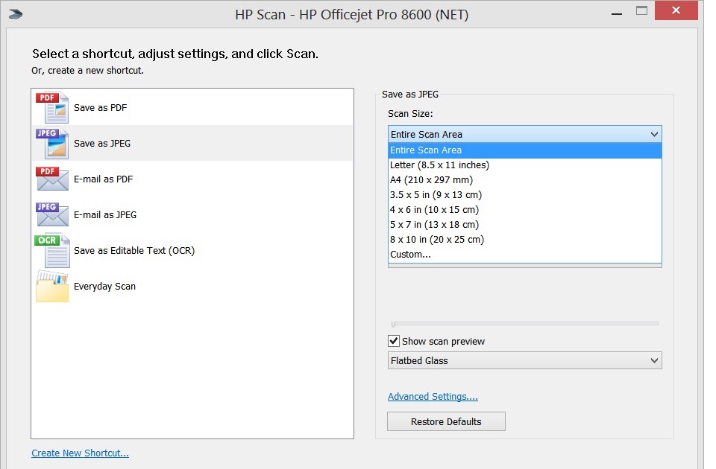716x469 pixels.
Task: Open the Flatbed Glass source dropdown
Action: [x=524, y=360]
